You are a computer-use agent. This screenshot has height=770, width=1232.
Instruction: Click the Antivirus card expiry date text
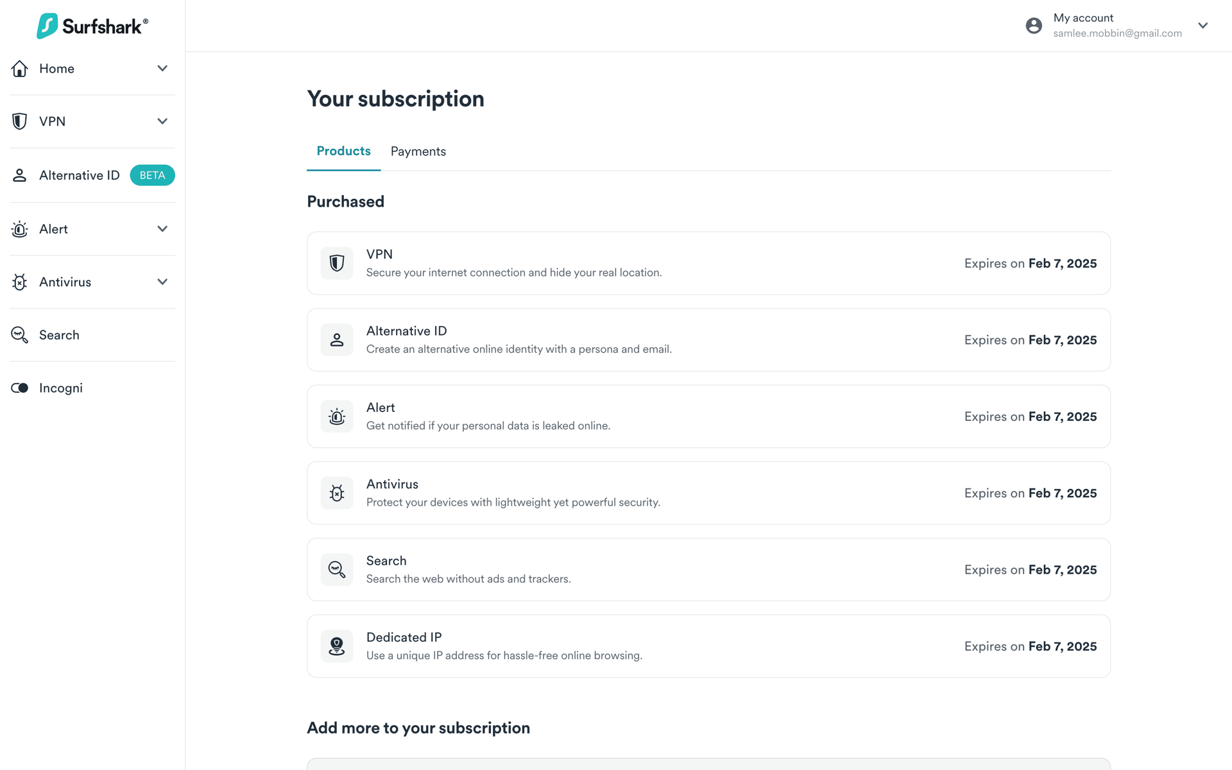(x=1031, y=493)
